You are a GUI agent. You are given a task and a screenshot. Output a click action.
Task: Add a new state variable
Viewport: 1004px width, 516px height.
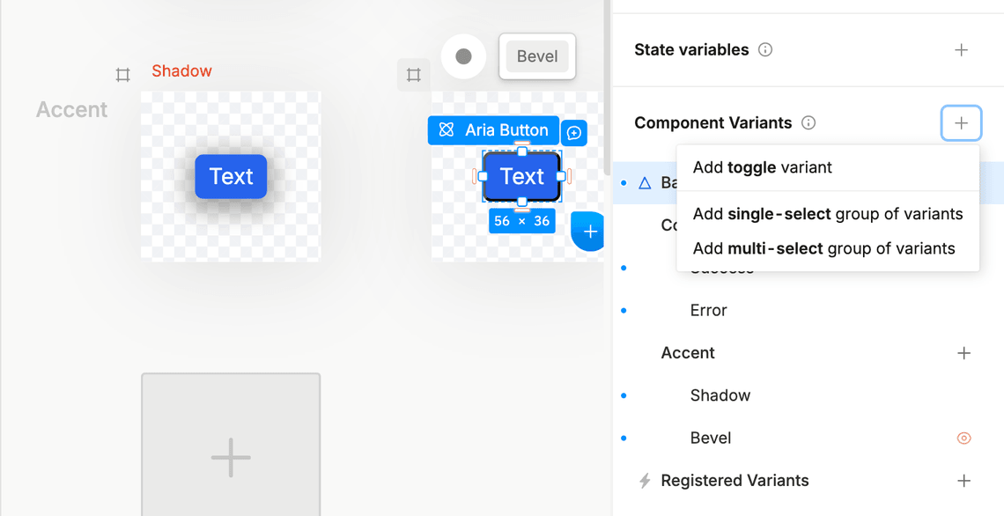[961, 50]
